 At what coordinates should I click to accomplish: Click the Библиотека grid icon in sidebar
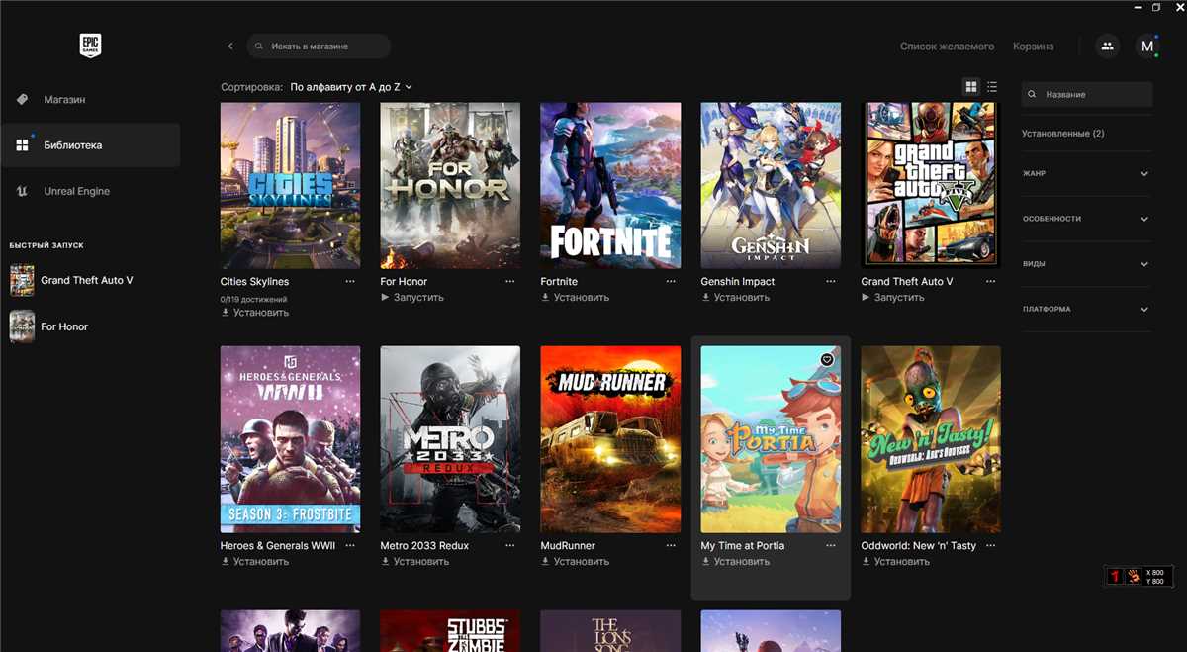tap(22, 145)
